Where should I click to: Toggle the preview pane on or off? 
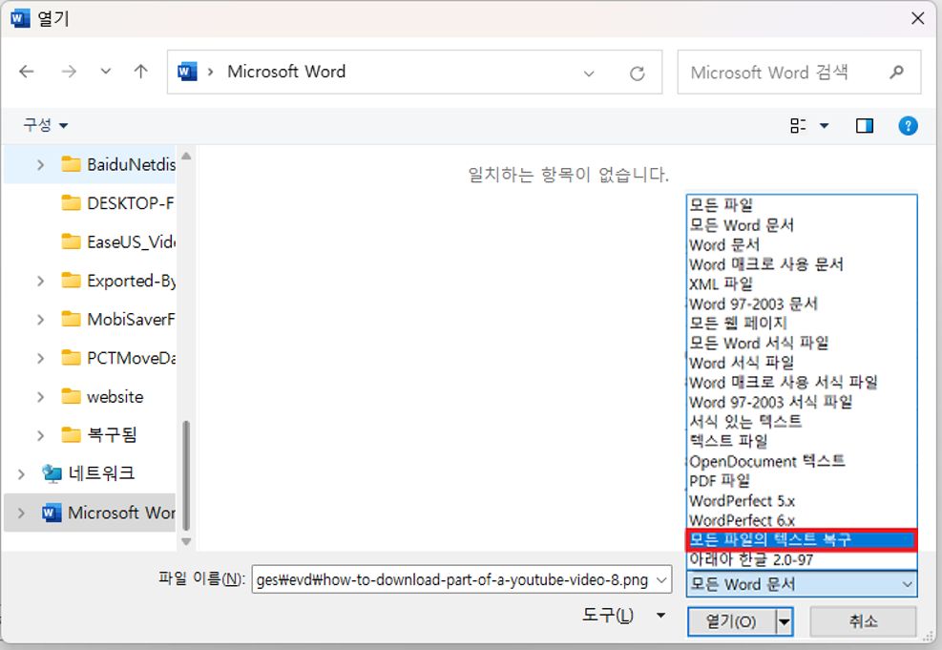coord(867,125)
